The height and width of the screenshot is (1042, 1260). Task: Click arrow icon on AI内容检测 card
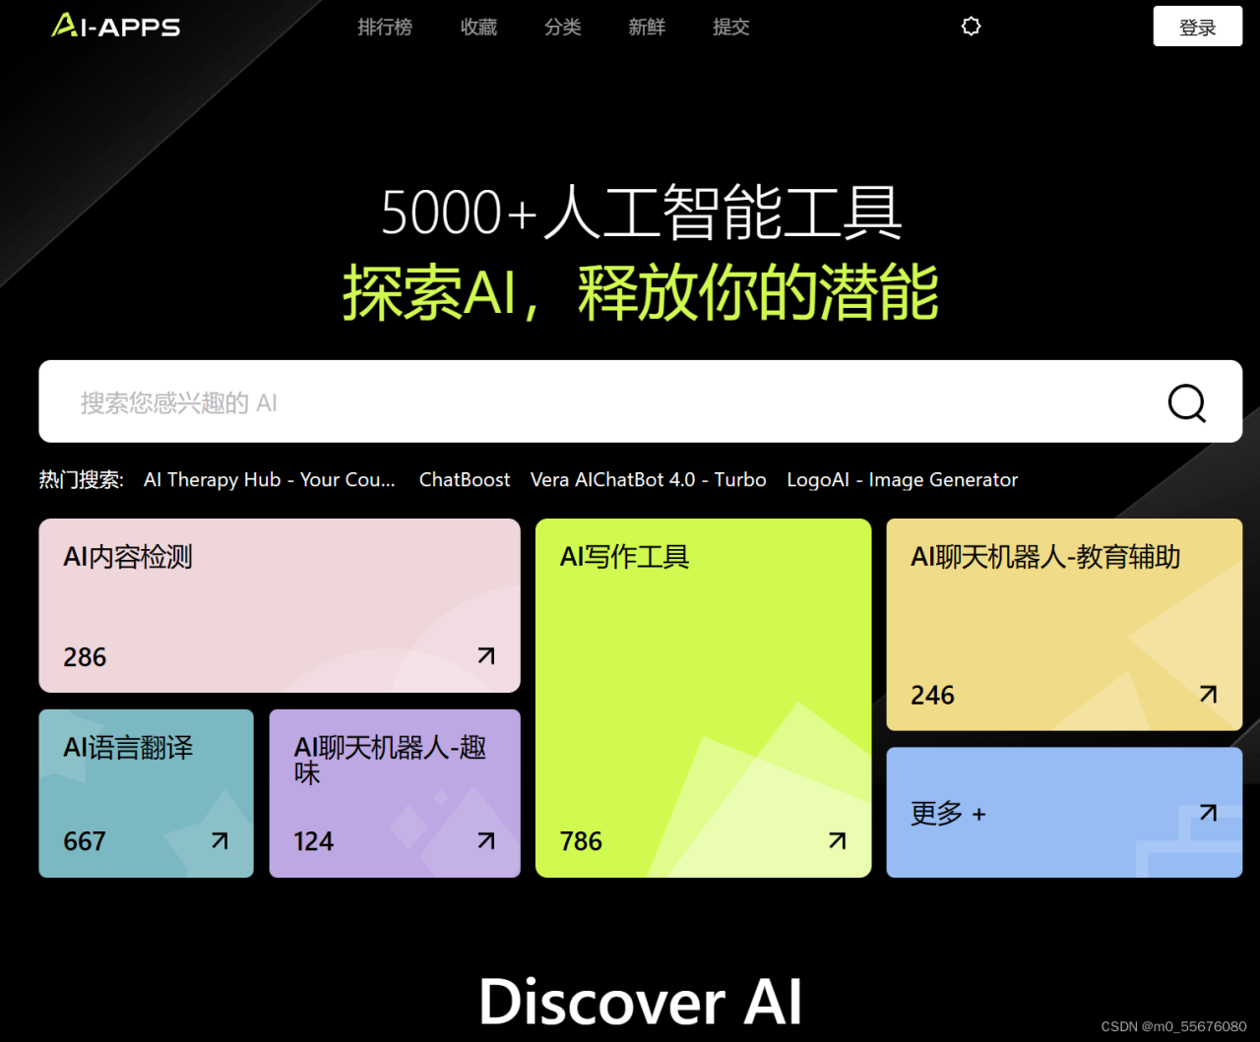(x=486, y=655)
